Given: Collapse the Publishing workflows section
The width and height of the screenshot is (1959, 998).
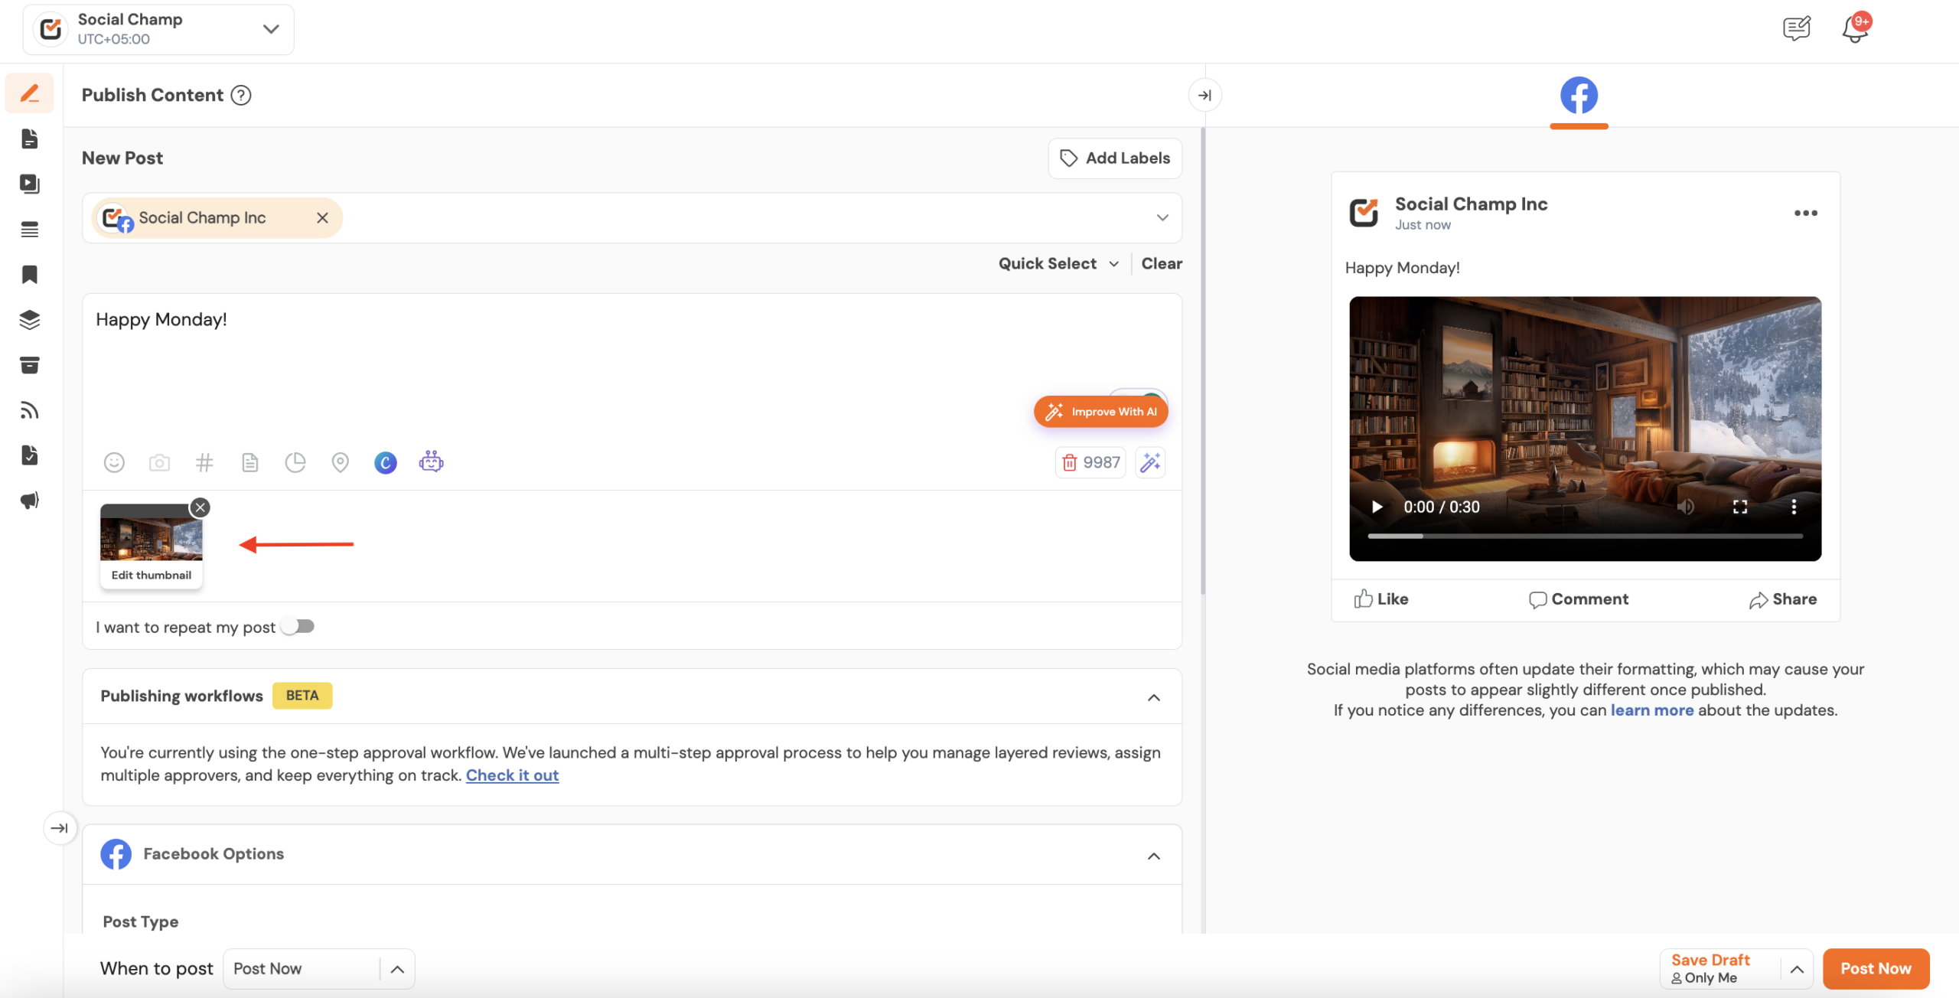Looking at the screenshot, I should point(1153,697).
